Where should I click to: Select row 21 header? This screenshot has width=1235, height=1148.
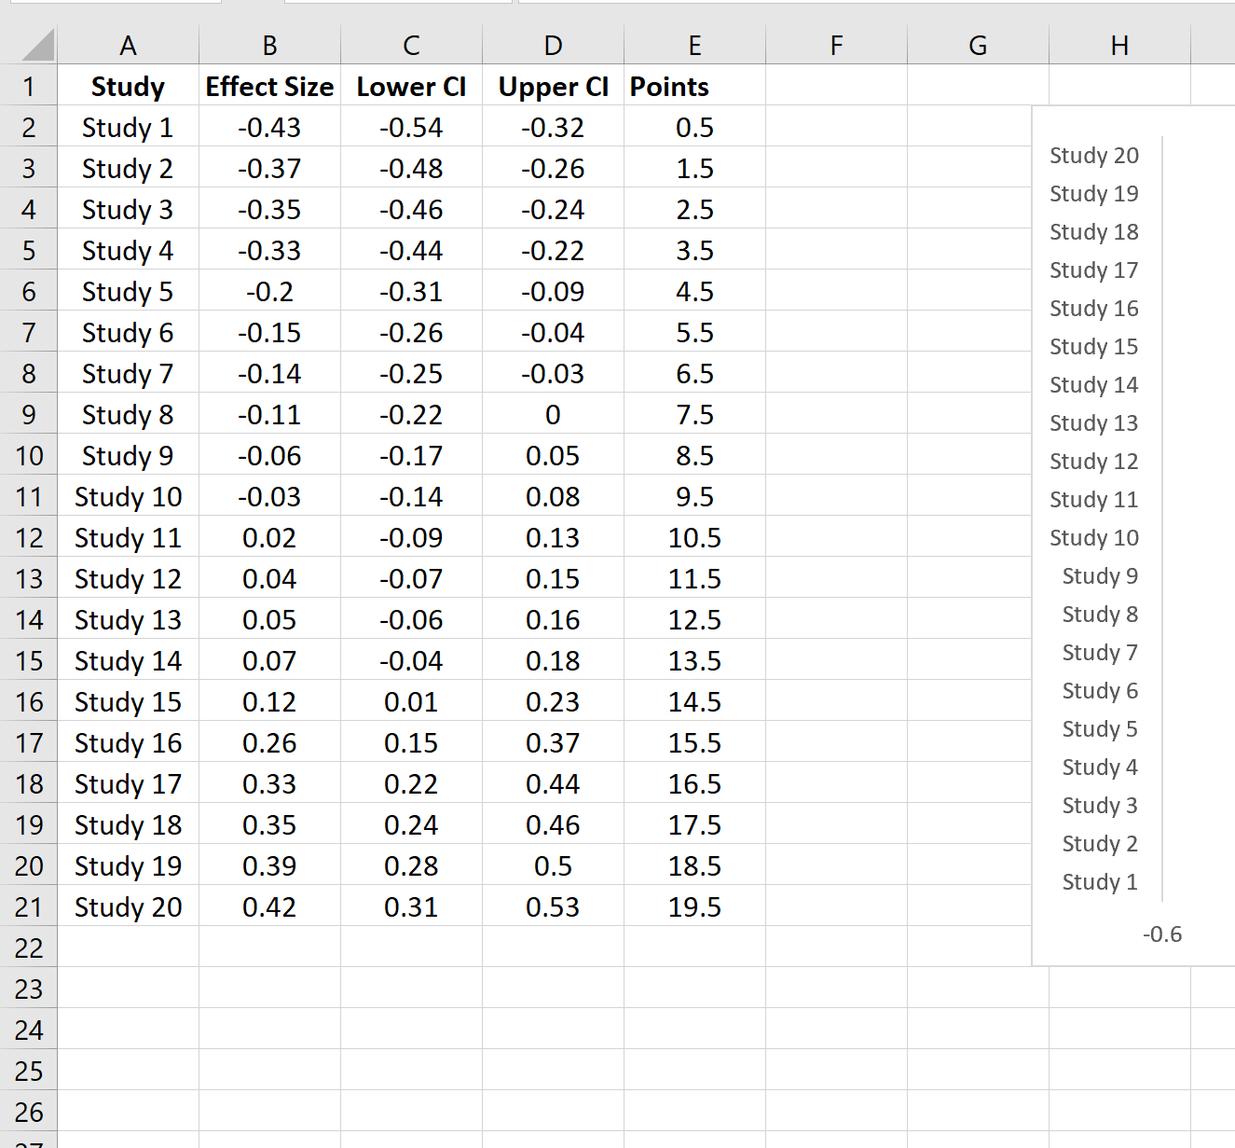tap(29, 906)
